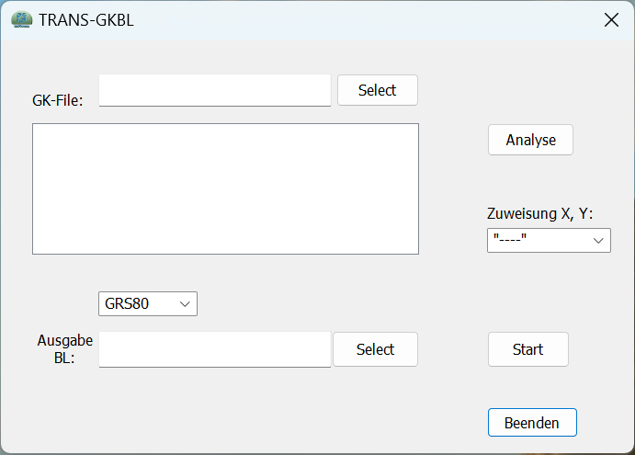
Task: Click the Ausgabe BL: label
Action: point(65,349)
